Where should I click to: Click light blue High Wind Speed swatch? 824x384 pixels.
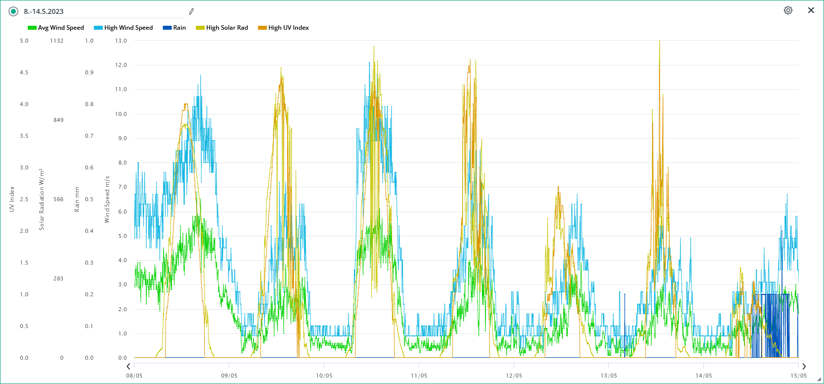point(98,28)
